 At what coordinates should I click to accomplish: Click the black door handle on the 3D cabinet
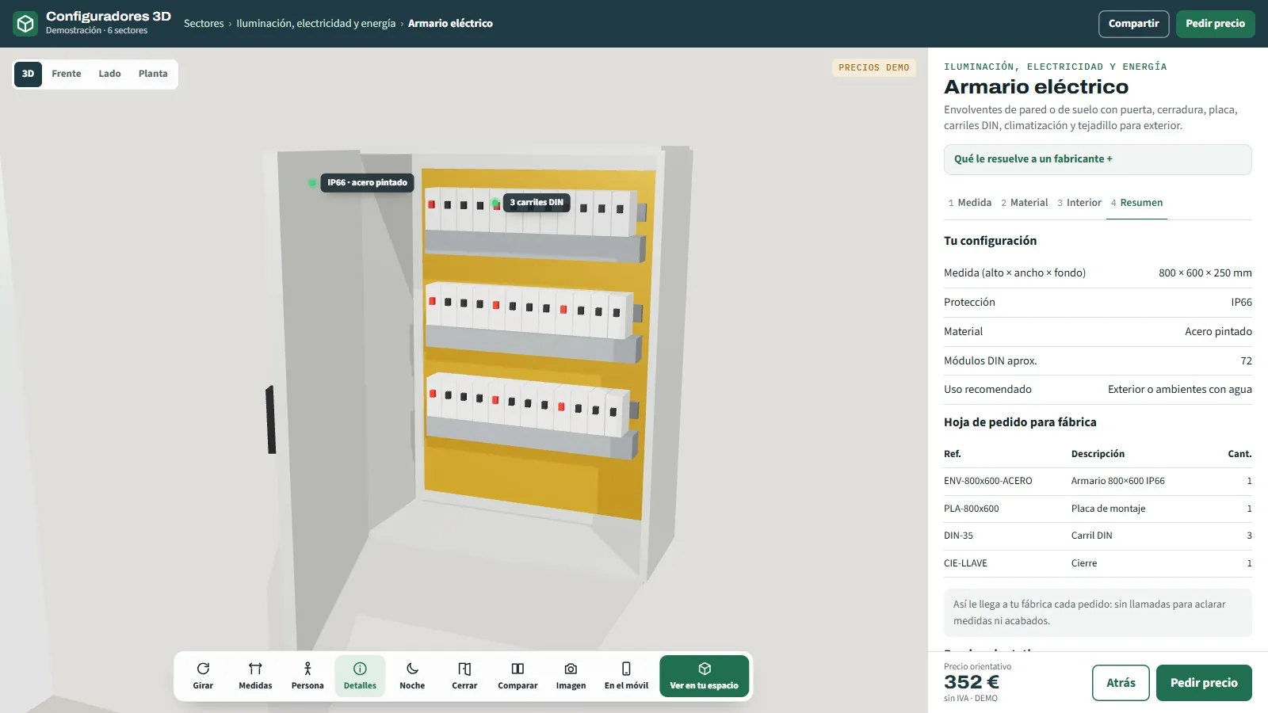pos(270,420)
